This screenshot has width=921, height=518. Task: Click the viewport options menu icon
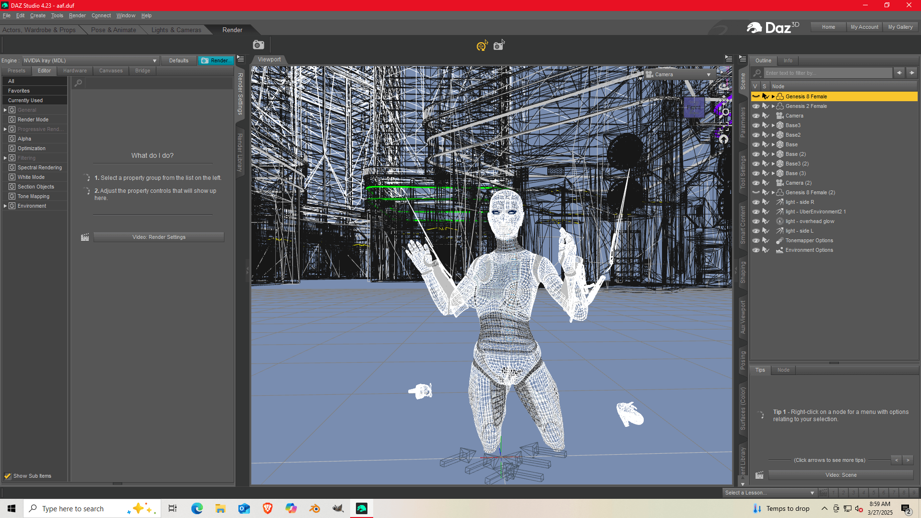point(729,59)
